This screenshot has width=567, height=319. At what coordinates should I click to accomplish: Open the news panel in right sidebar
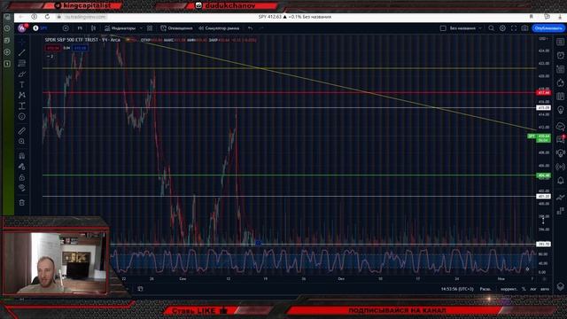coord(561,69)
